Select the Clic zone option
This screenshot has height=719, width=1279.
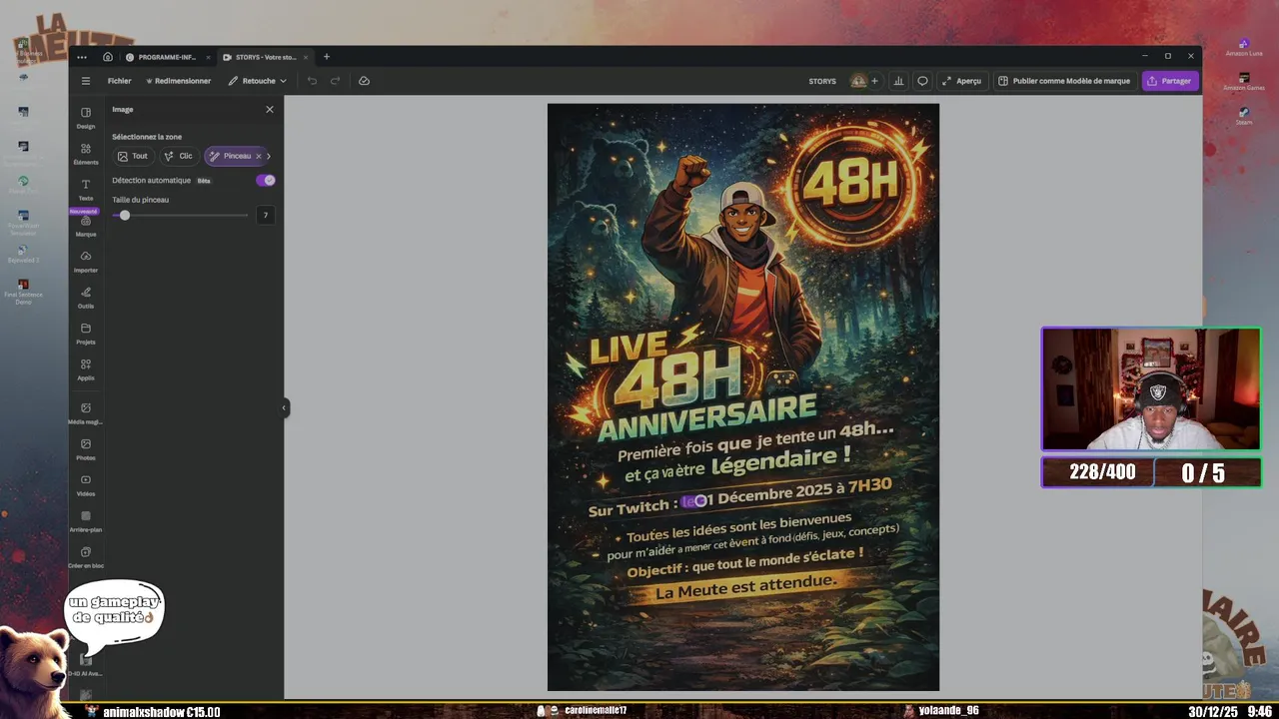pos(179,156)
